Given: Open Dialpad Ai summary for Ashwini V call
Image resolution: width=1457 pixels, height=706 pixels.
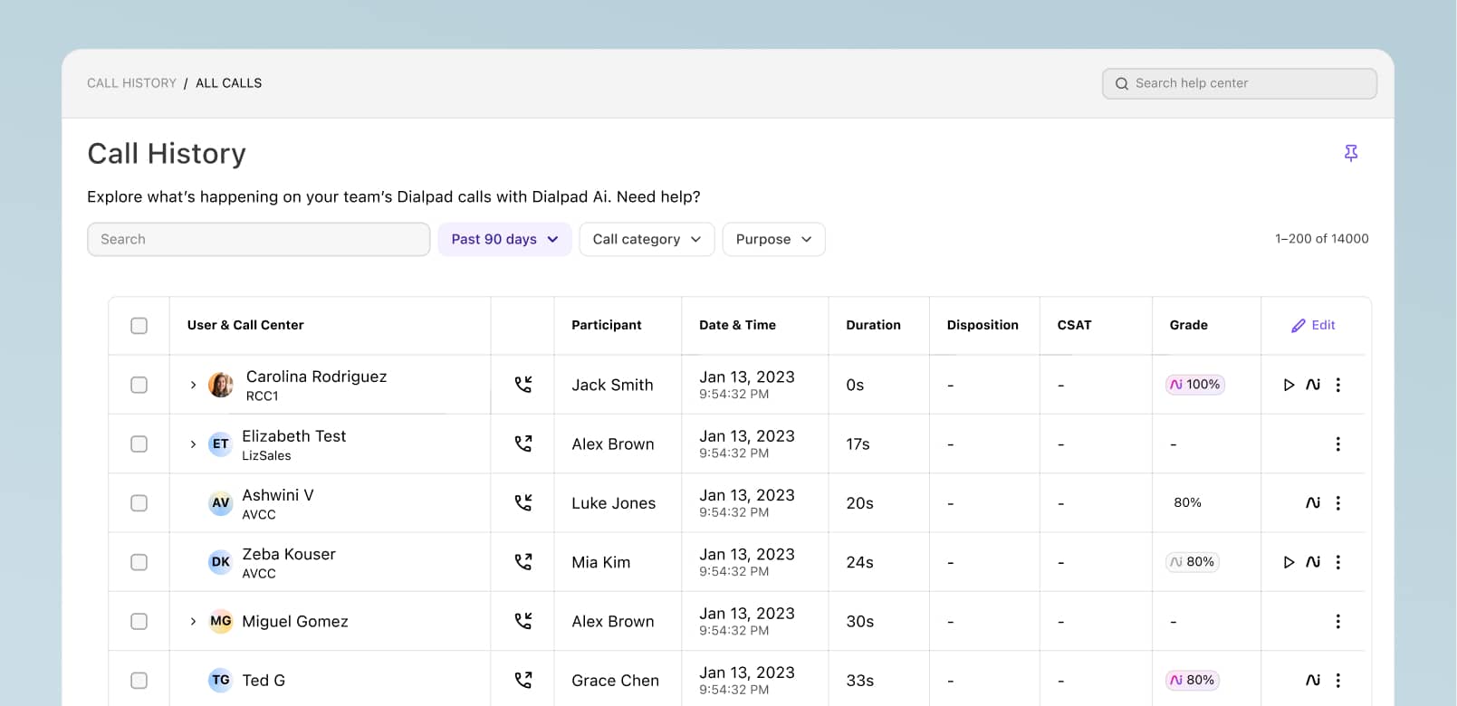Looking at the screenshot, I should tap(1313, 502).
